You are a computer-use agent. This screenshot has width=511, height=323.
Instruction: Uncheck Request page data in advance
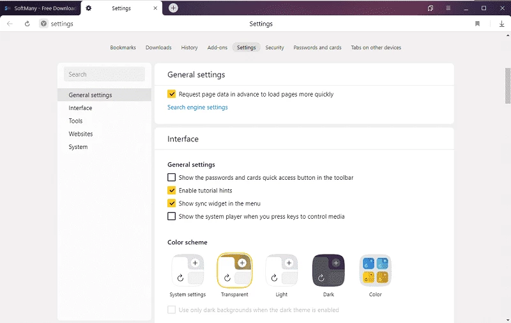coord(171,94)
